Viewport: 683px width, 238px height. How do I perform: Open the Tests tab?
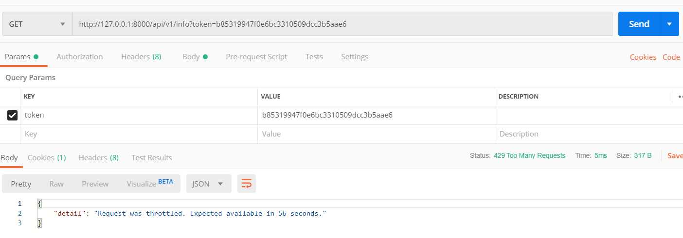(x=314, y=57)
